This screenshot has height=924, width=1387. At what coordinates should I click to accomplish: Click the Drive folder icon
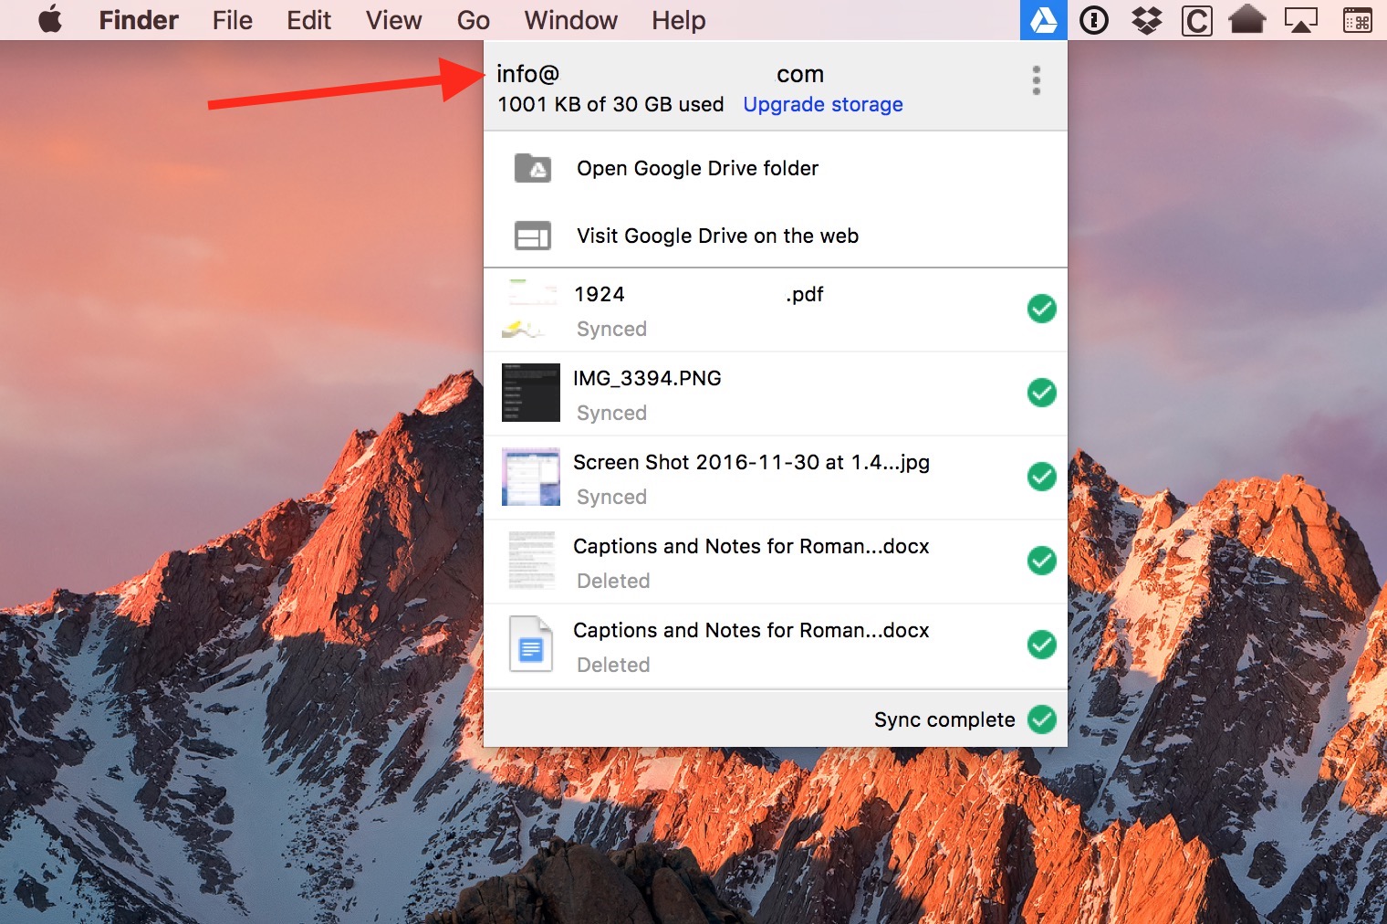pyautogui.click(x=533, y=168)
